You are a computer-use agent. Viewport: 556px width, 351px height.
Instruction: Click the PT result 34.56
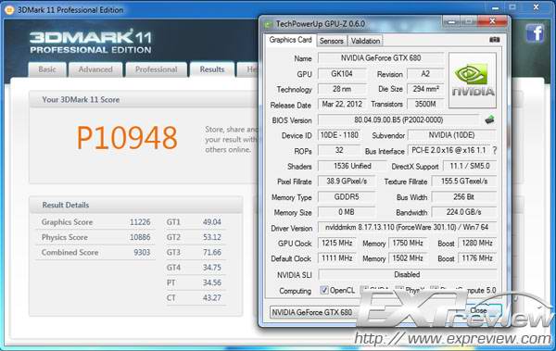(212, 282)
